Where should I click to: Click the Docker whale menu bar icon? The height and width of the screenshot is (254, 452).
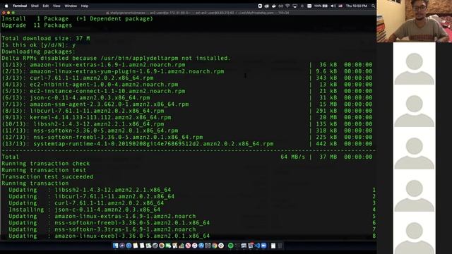click(x=274, y=6)
